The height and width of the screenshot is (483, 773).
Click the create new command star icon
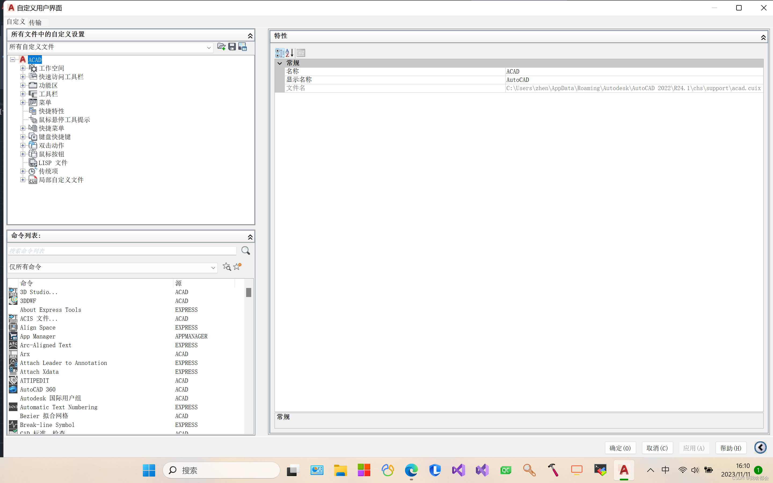[237, 266]
